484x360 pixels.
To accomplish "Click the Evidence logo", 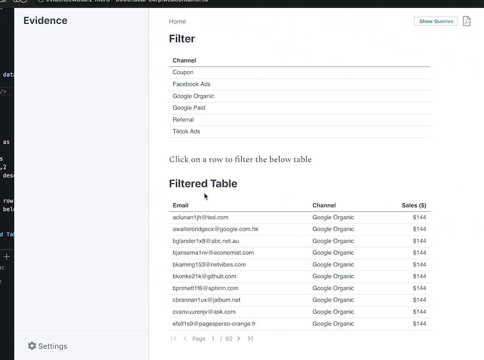I will pyautogui.click(x=45, y=20).
